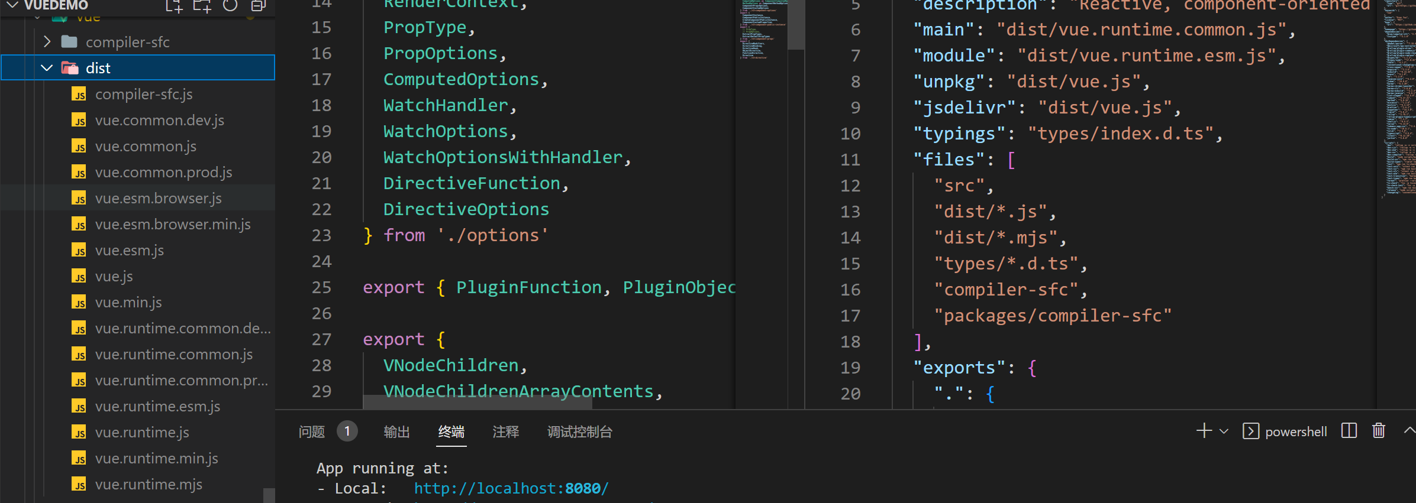Screen dimensions: 1416x503
Task: Create a new terminal with plus icon
Action: pos(1204,431)
